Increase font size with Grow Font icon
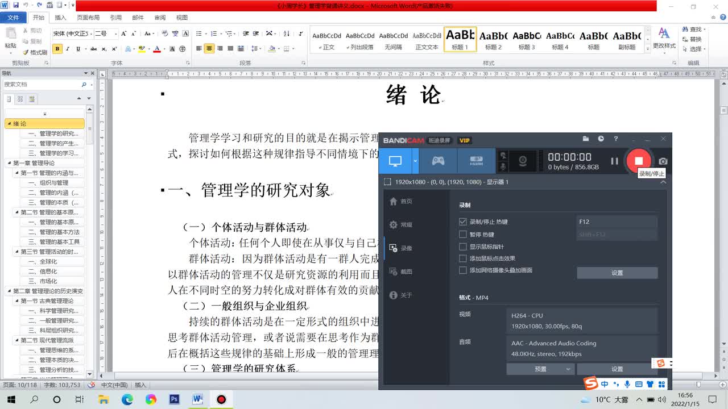 pos(125,34)
